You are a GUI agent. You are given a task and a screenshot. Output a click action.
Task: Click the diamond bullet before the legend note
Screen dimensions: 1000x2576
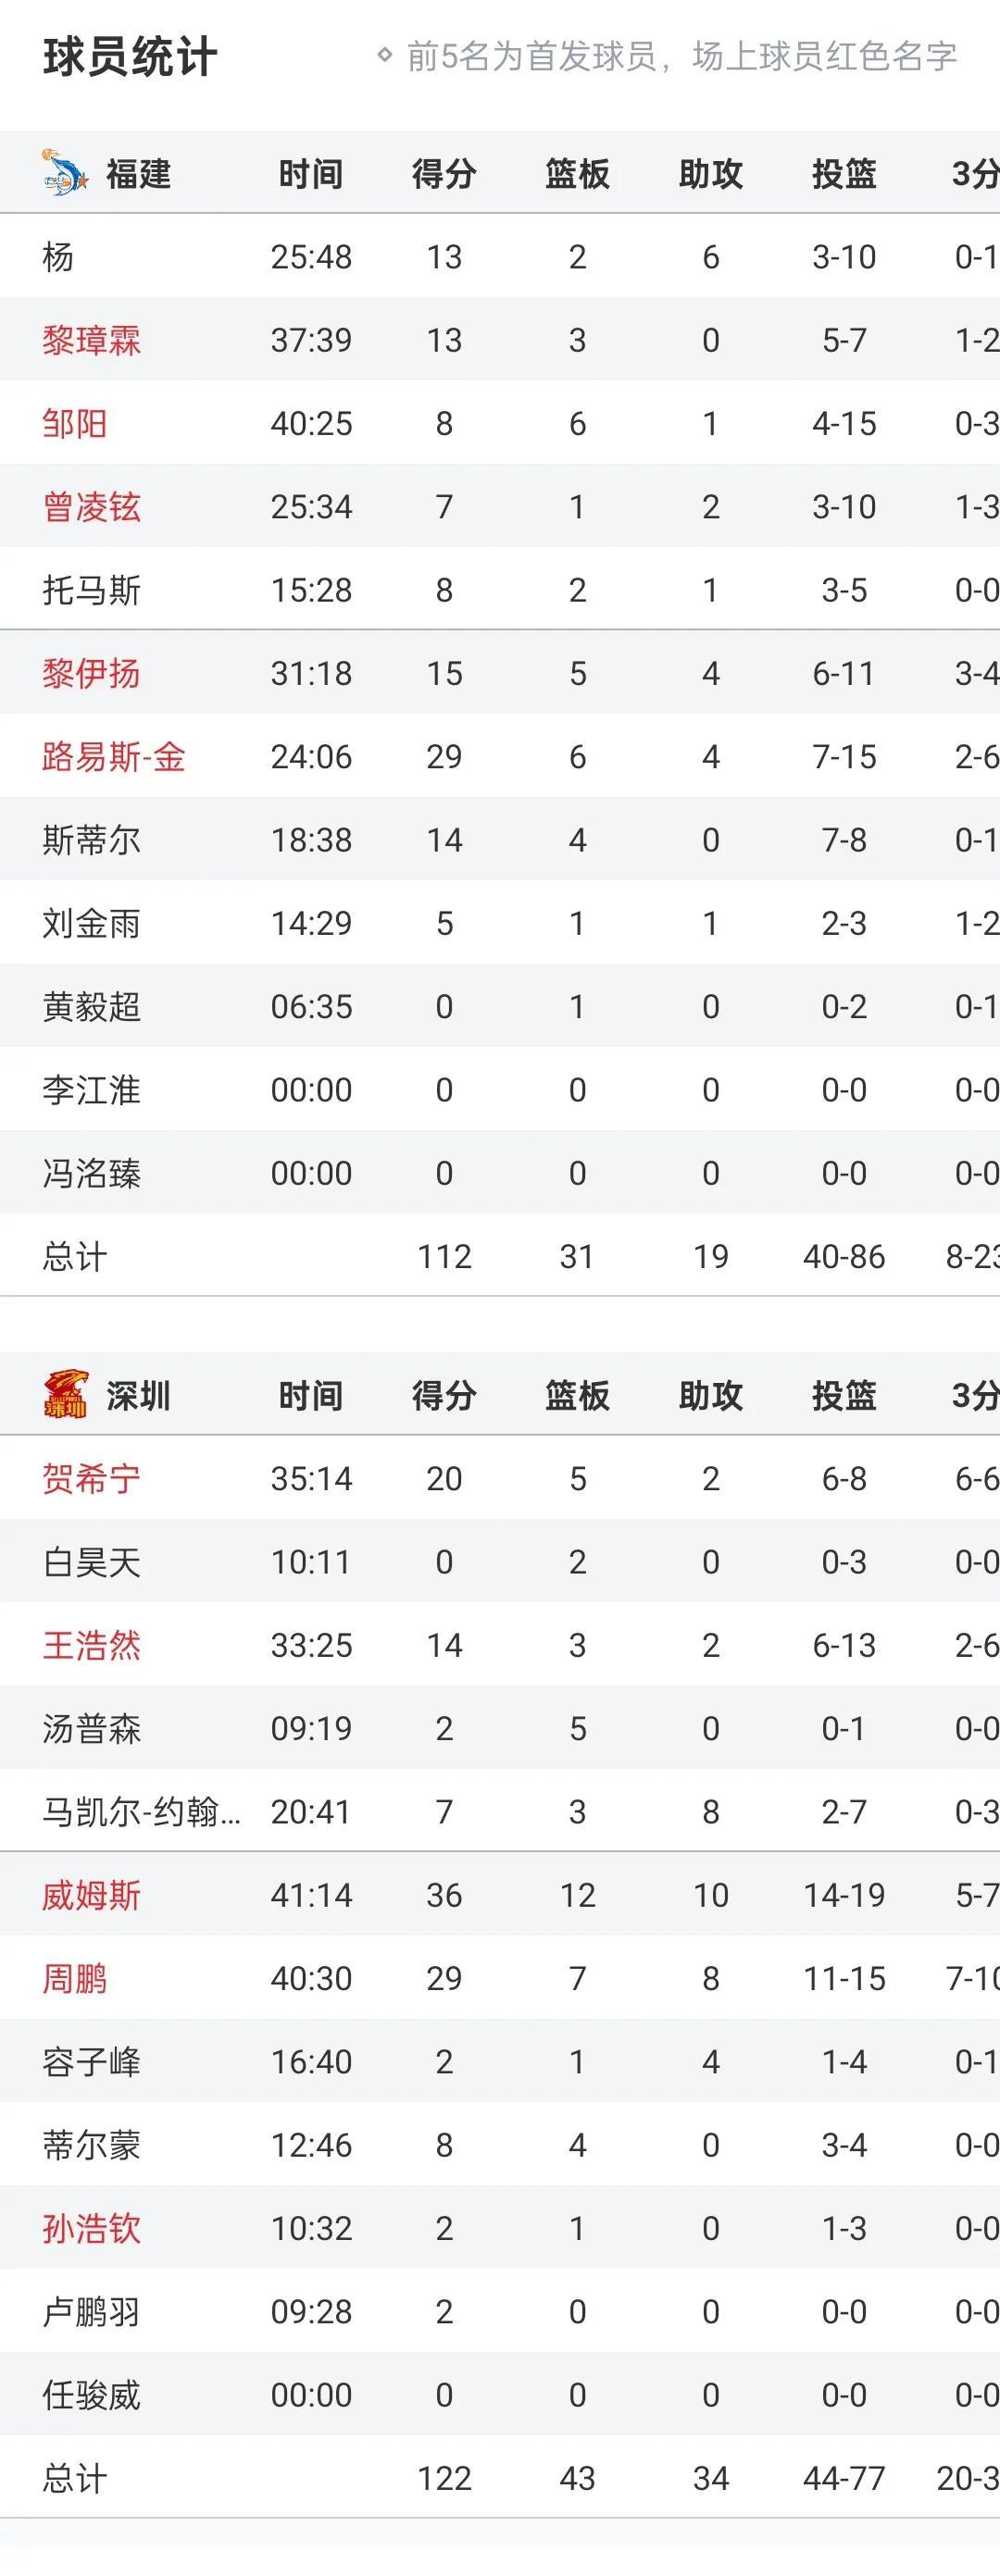tap(384, 56)
